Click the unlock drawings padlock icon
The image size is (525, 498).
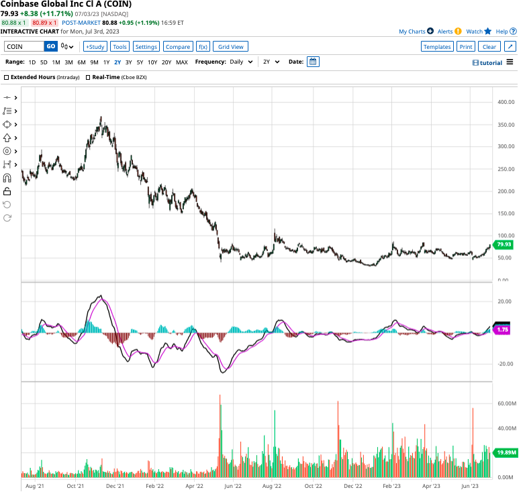(7, 191)
